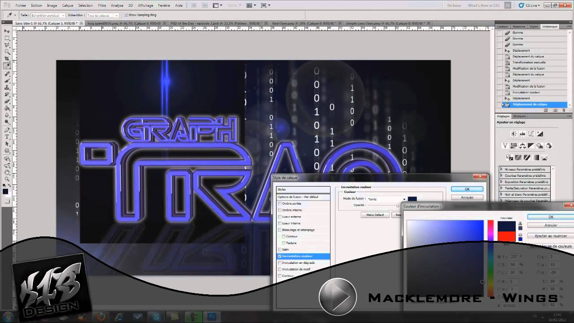Select the Brush tool
Screen dimensions: 574x323
point(7,81)
